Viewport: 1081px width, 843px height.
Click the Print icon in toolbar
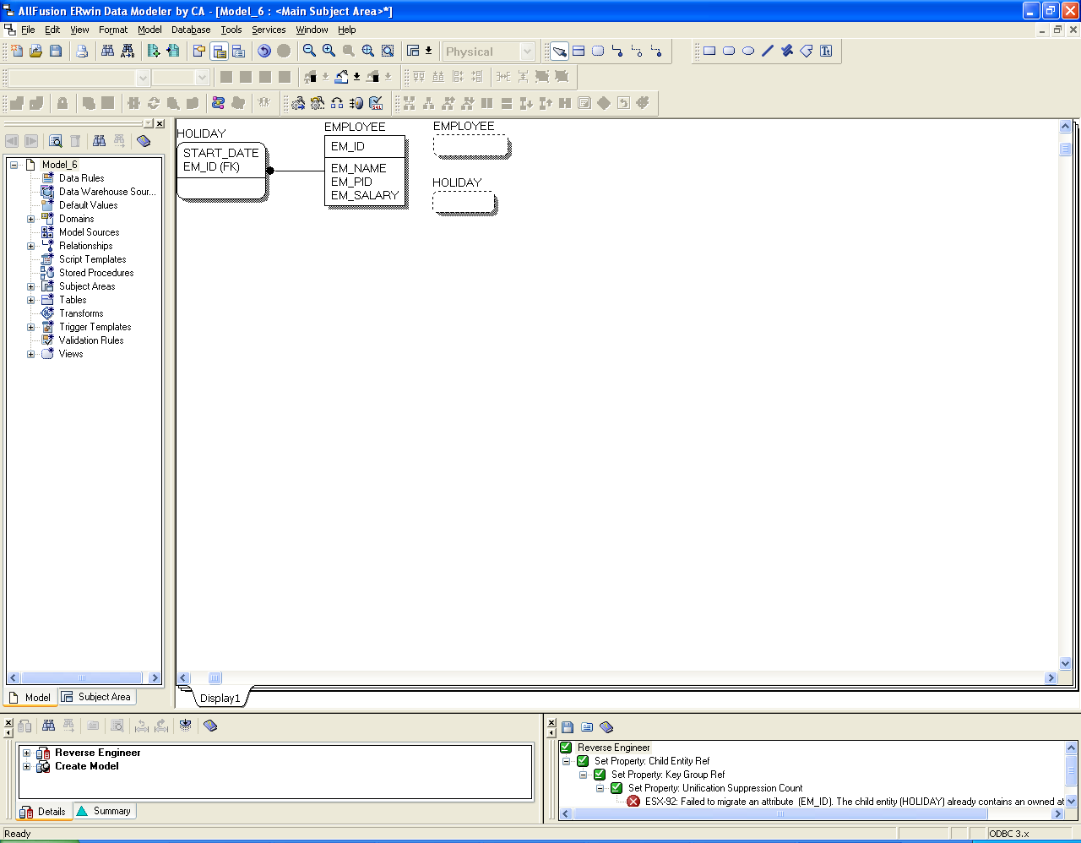[x=82, y=52]
